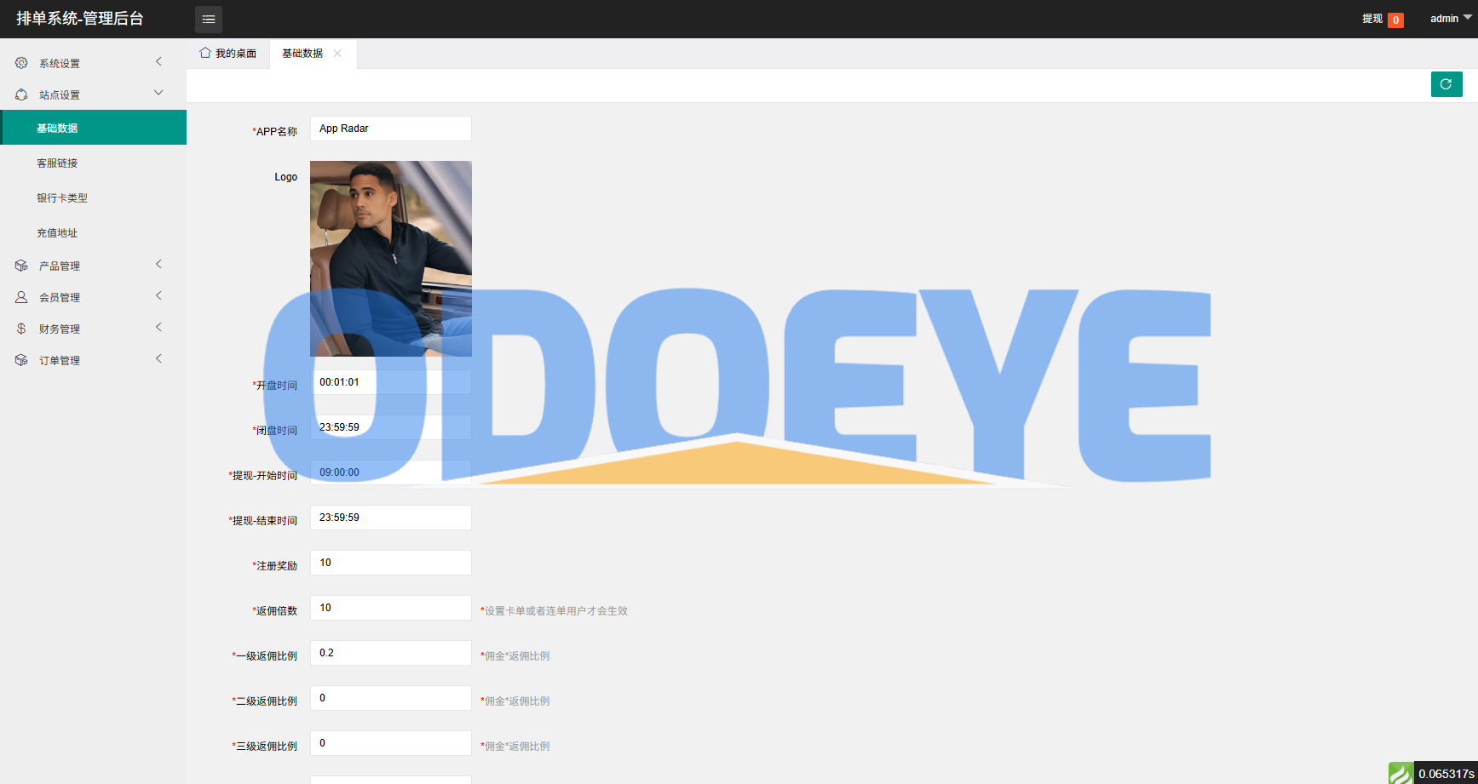Click the 提现 notification badge link

(1382, 19)
